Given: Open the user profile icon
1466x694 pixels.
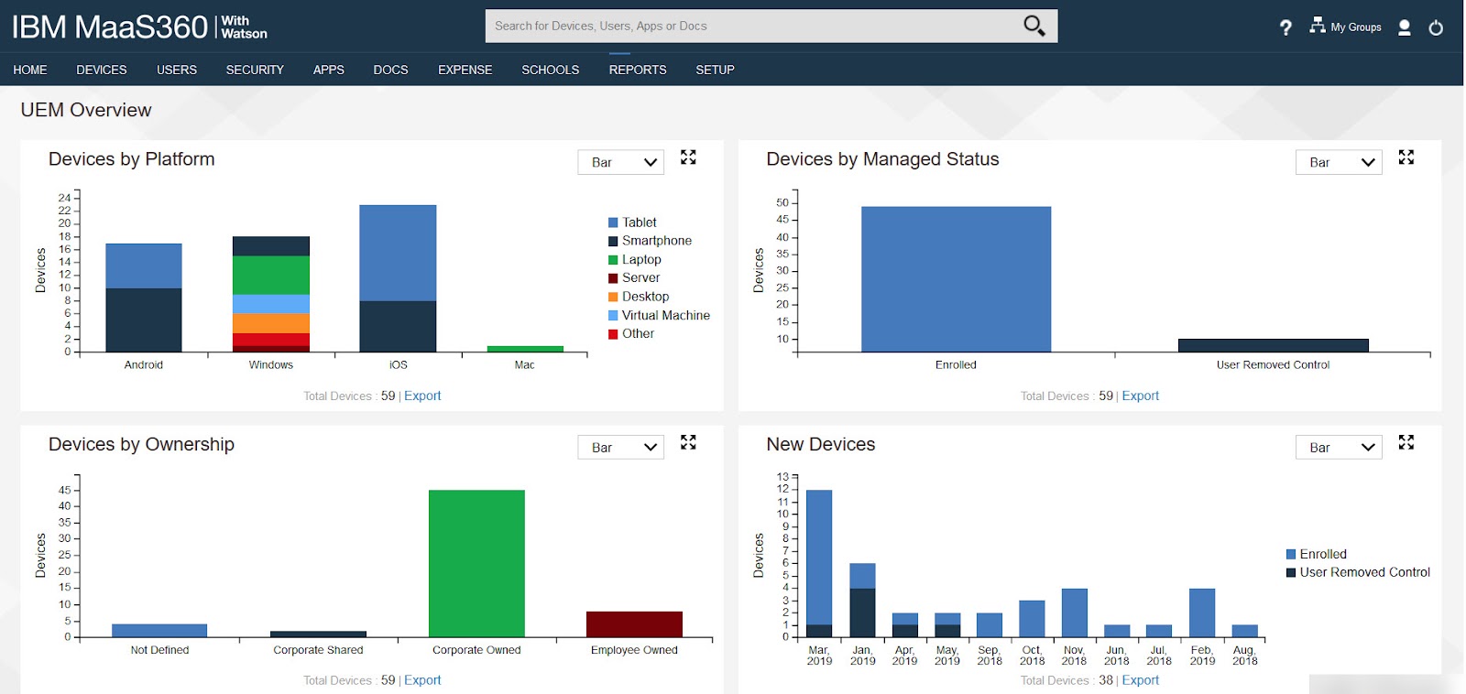Looking at the screenshot, I should [x=1404, y=27].
